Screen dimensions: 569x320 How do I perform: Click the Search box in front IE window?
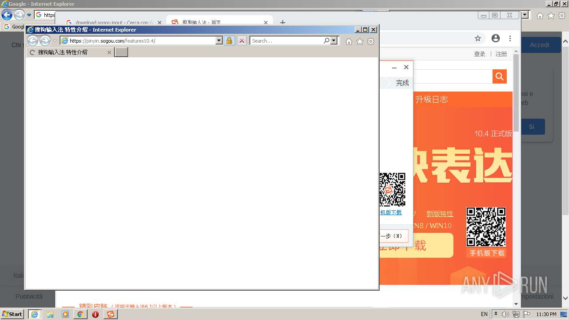click(x=287, y=40)
